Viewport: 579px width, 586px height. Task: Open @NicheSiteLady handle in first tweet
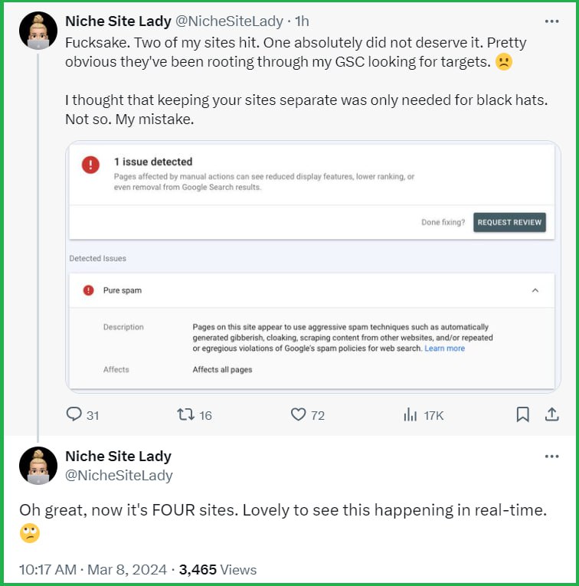tap(229, 21)
